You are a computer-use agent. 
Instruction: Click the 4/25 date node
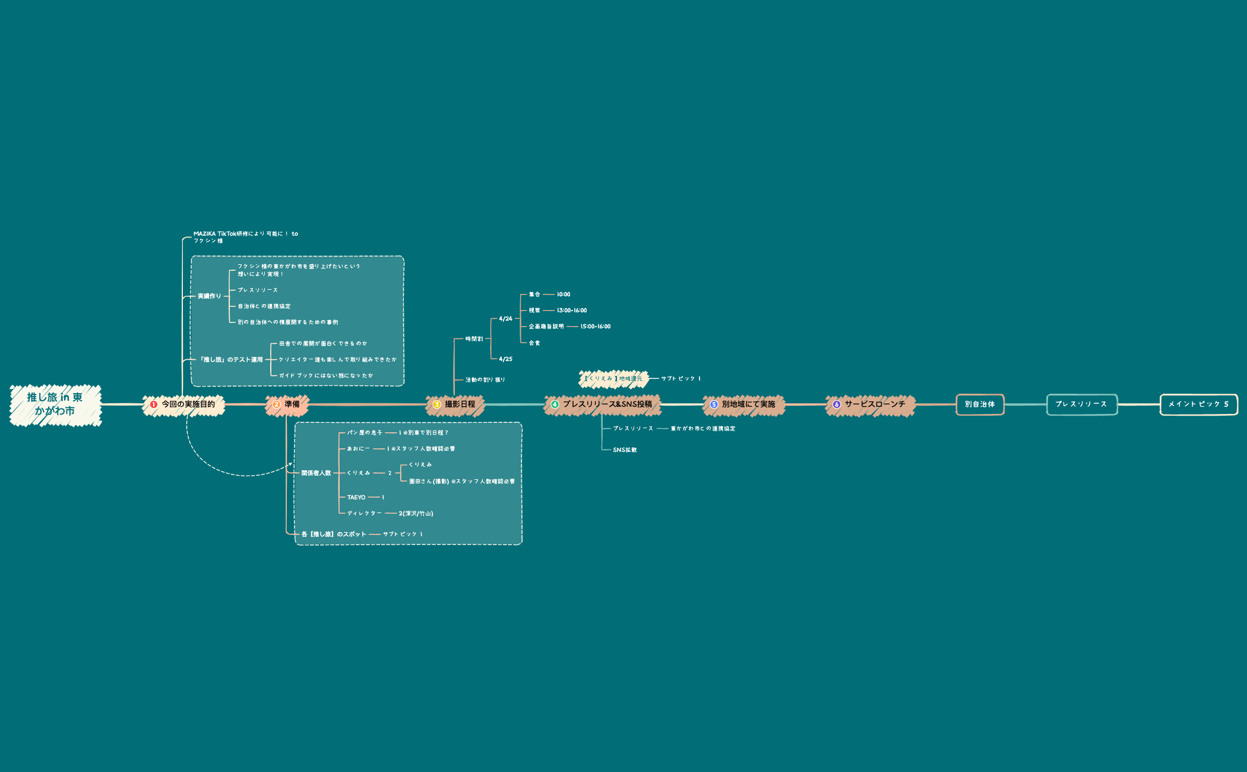pos(505,359)
